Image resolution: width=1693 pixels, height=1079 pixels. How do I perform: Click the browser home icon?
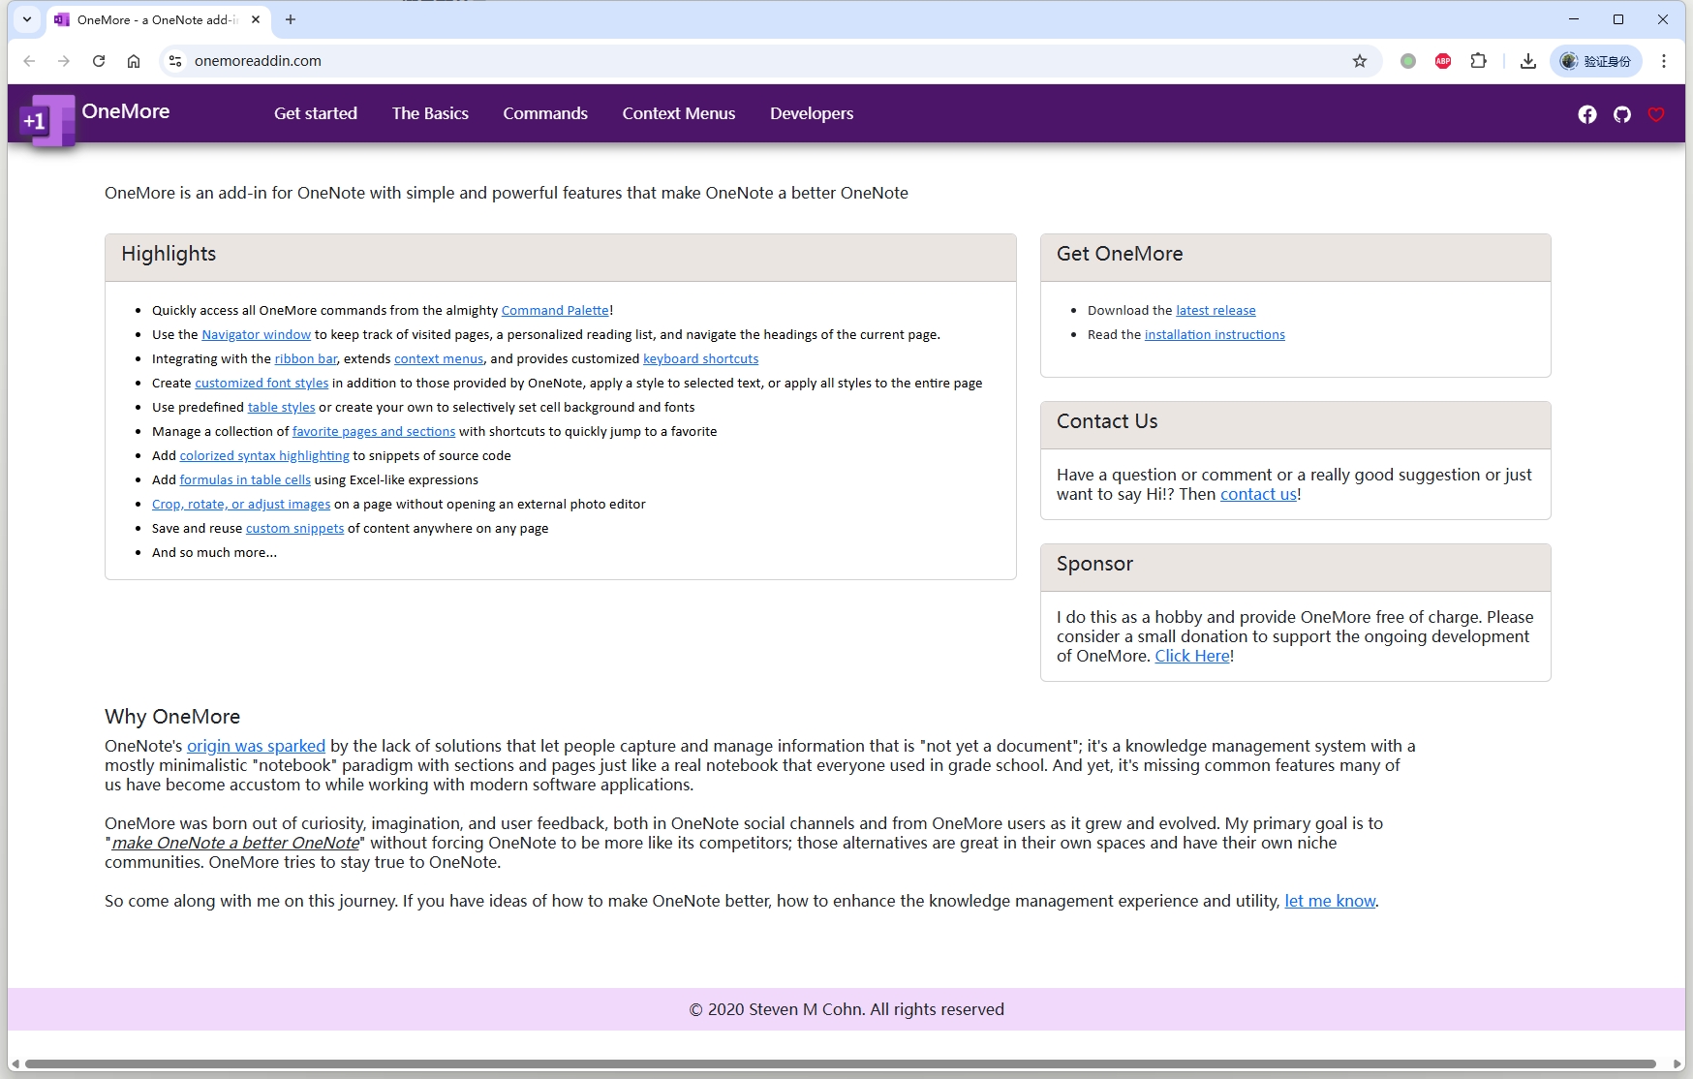click(134, 61)
